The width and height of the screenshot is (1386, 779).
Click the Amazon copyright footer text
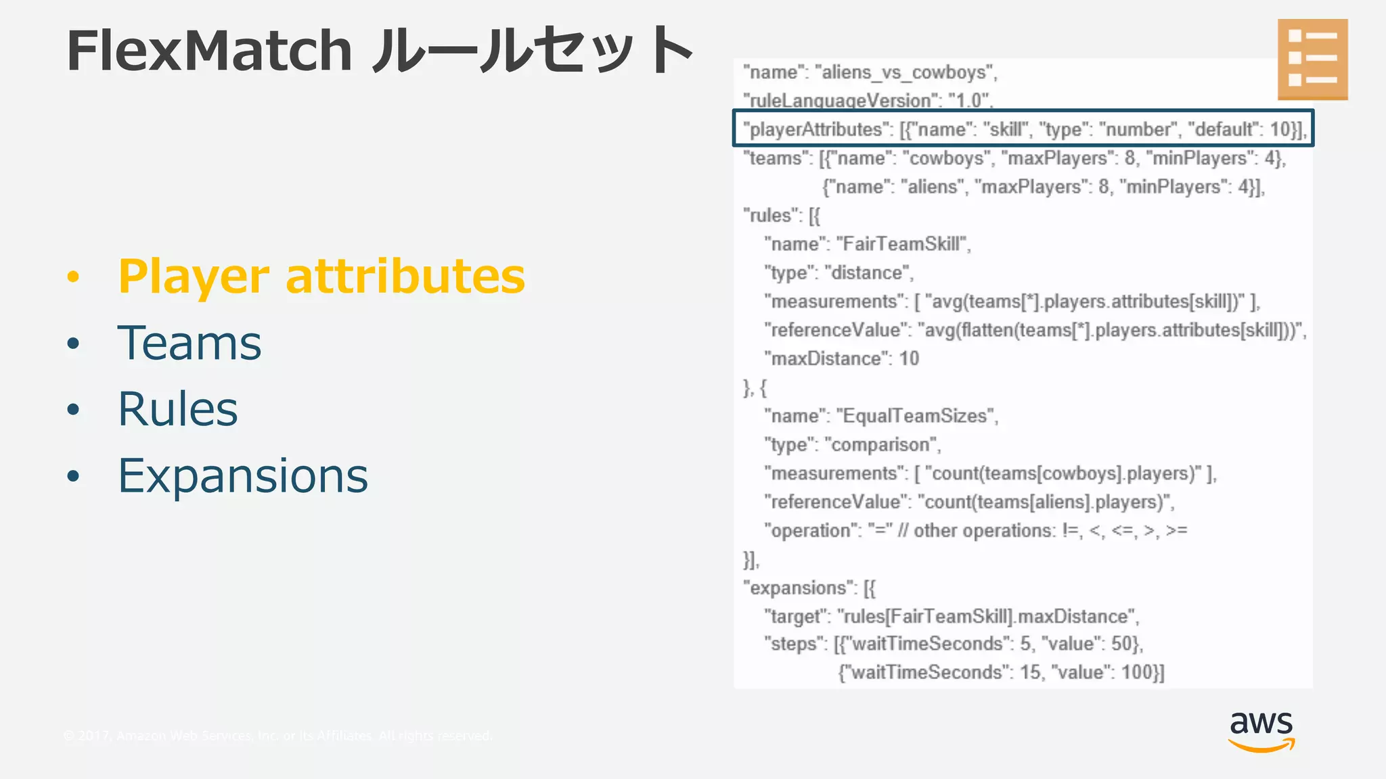[277, 735]
